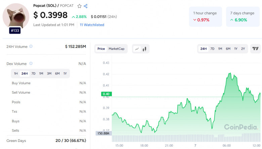
Task: Set chart range to 1M
Action: (x=220, y=49)
